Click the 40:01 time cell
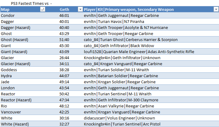Screen dimensions: 219x127 pos(64,21)
